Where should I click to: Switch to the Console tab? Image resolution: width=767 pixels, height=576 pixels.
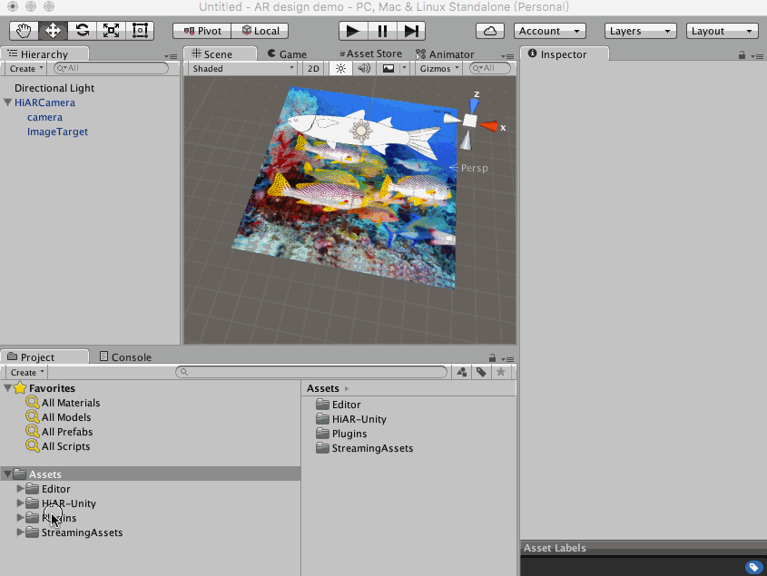pyautogui.click(x=125, y=357)
